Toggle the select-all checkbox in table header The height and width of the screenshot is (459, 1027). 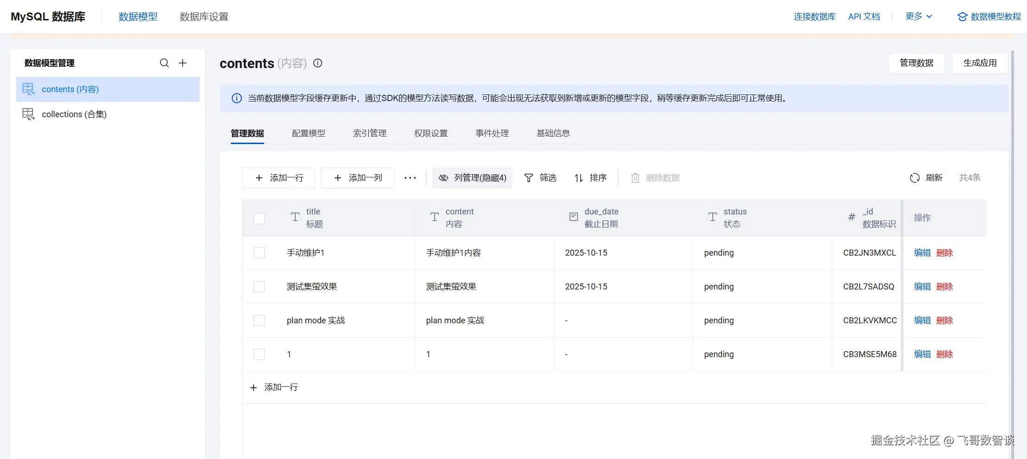[x=259, y=218]
